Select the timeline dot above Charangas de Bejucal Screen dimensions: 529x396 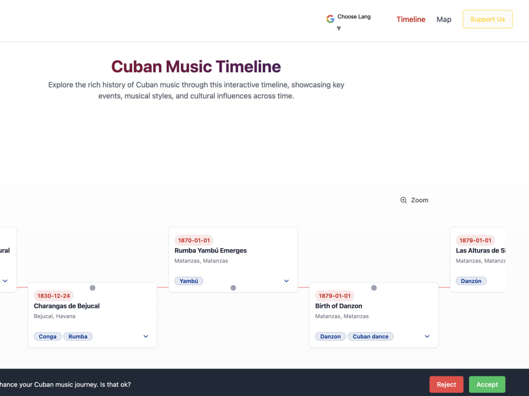(93, 288)
